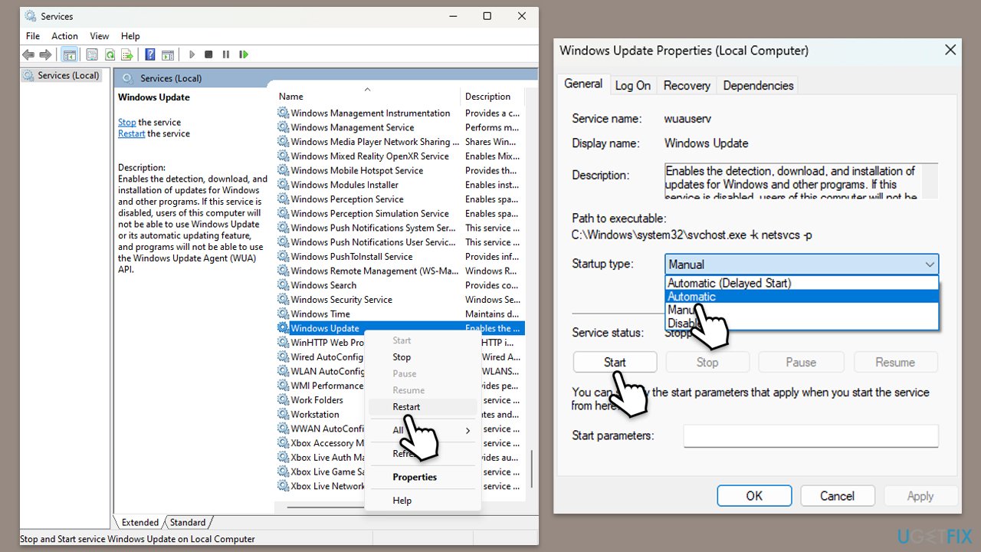
Task: Open the Help menu in menu bar
Action: [x=130, y=36]
